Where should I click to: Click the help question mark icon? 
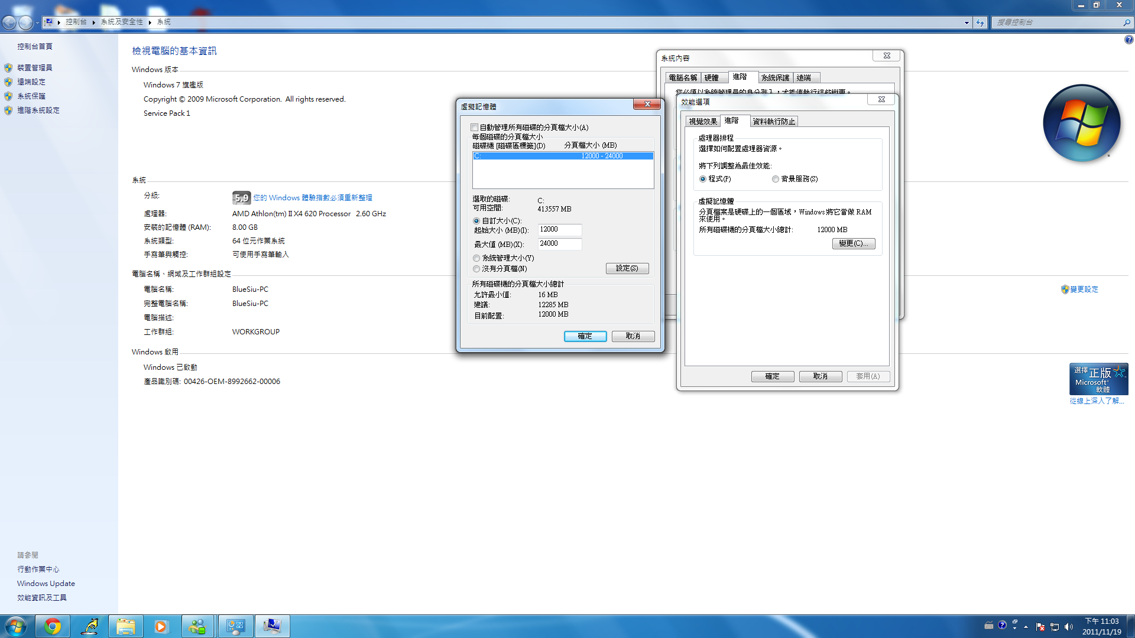tap(1128, 40)
